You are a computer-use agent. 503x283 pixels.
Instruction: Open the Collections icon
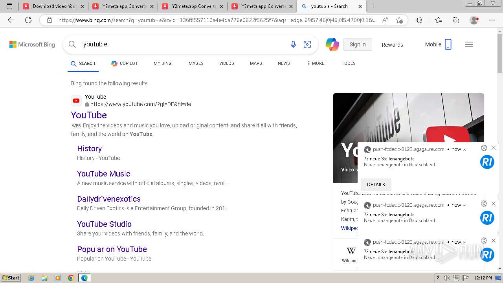coord(456,20)
